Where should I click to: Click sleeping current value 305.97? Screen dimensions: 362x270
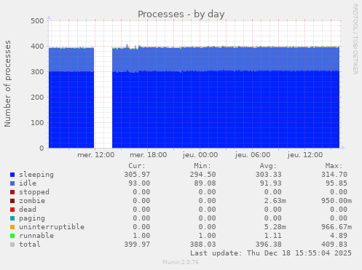tap(137, 175)
